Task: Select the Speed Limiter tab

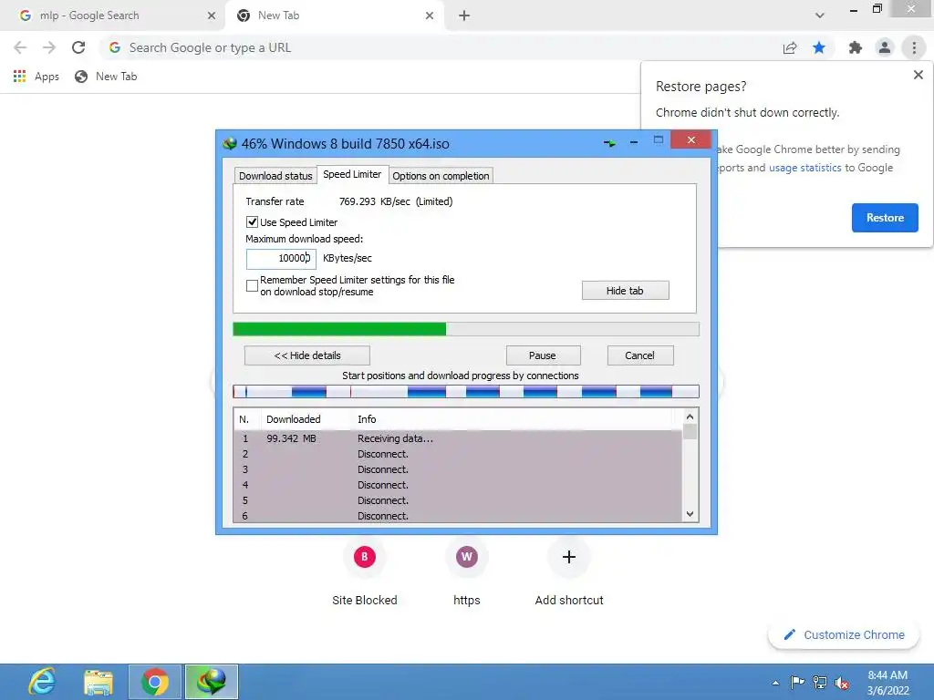Action: 353,174
